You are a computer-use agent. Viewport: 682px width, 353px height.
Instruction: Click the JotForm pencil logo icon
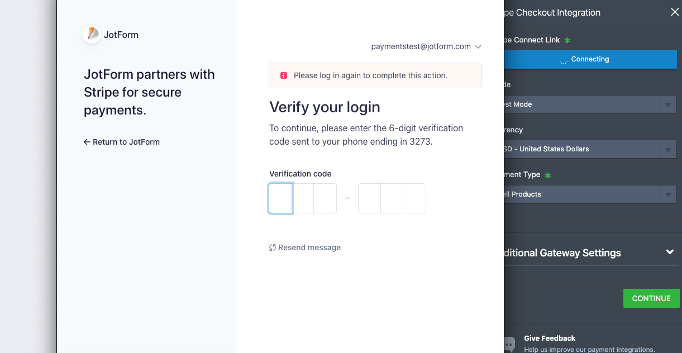pos(92,34)
